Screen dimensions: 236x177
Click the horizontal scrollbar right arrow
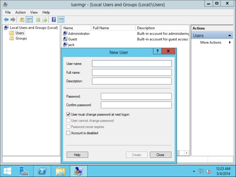(187, 153)
